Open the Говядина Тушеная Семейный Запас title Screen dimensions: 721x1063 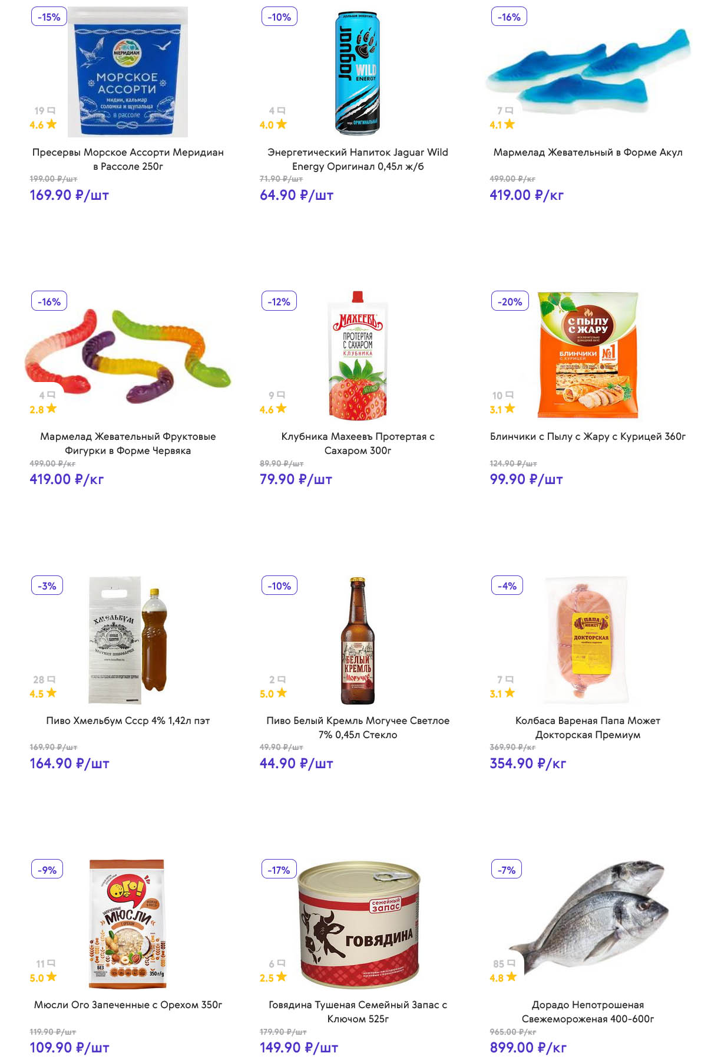(358, 1012)
